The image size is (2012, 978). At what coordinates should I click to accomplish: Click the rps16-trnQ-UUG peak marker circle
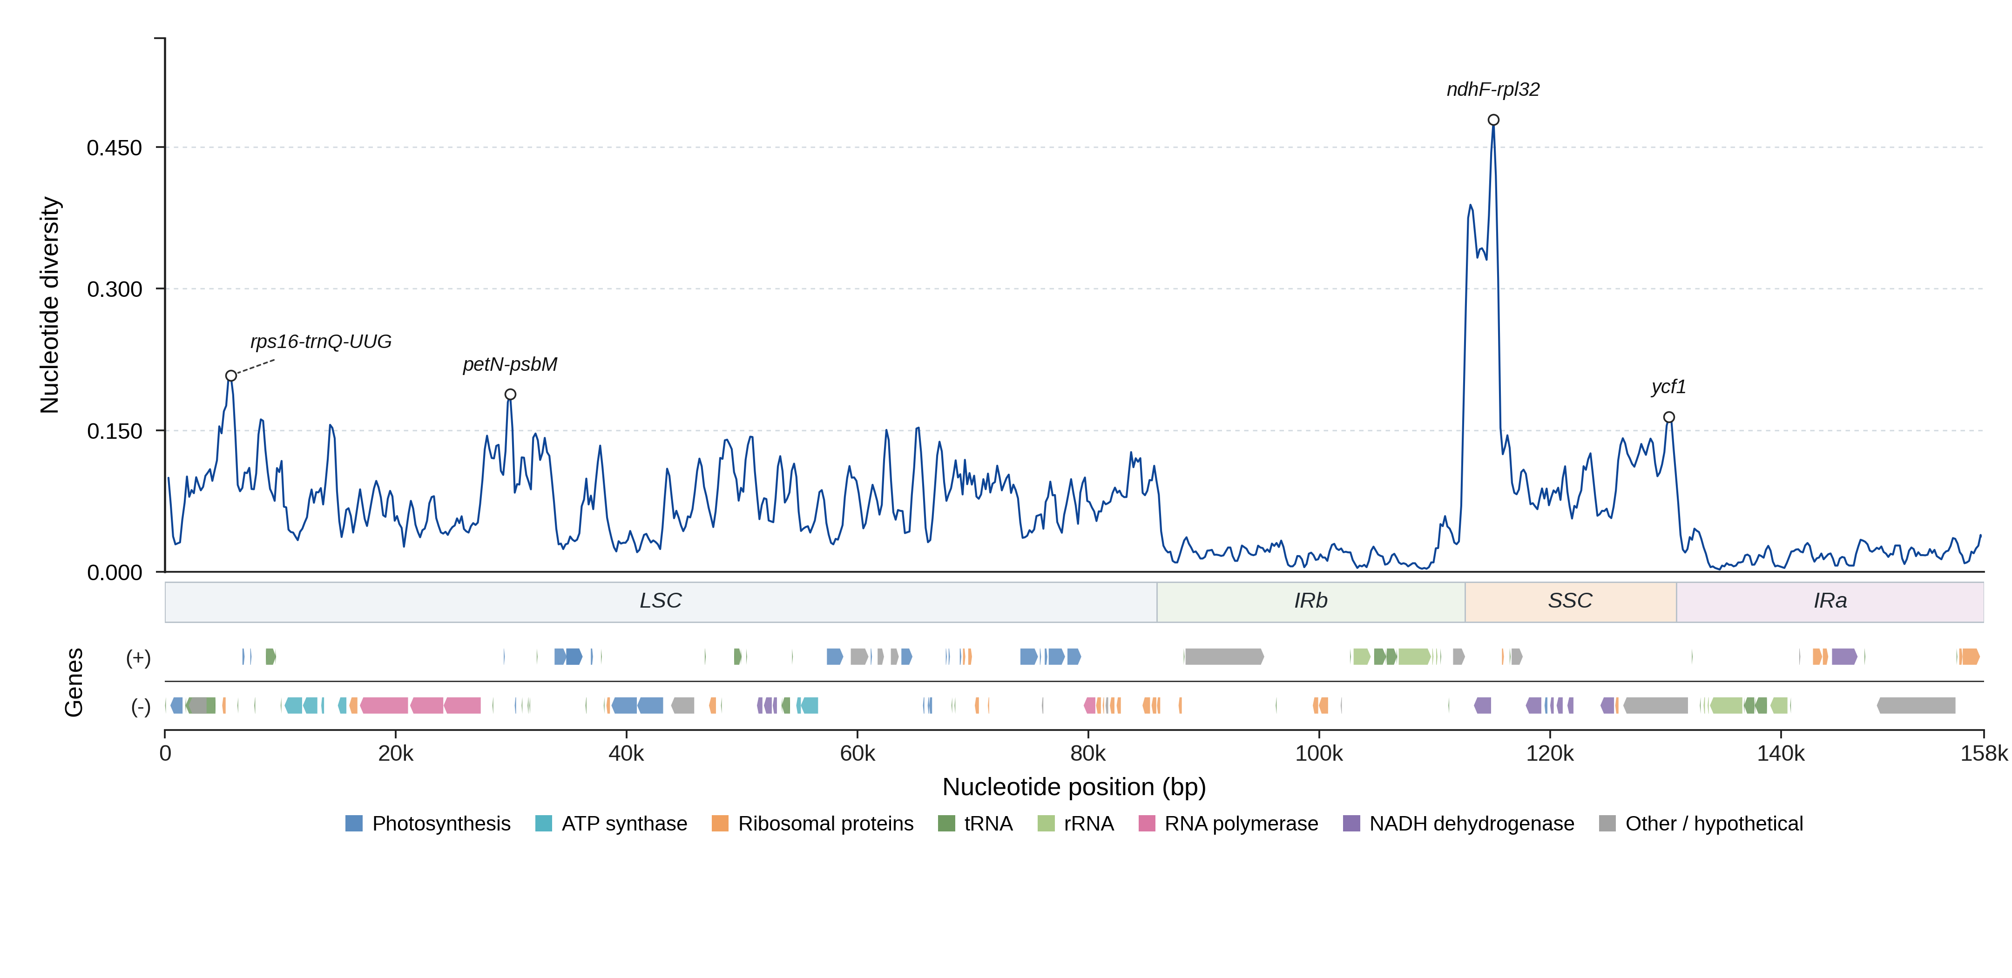pos(231,376)
